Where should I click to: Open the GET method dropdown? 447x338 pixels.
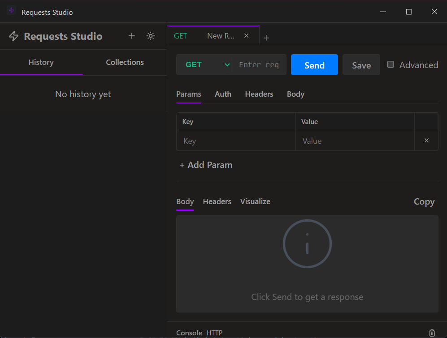click(205, 64)
